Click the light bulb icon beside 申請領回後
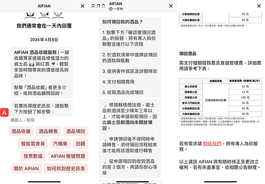Image resolution: width=265 pixels, height=184 pixels. click(x=105, y=139)
